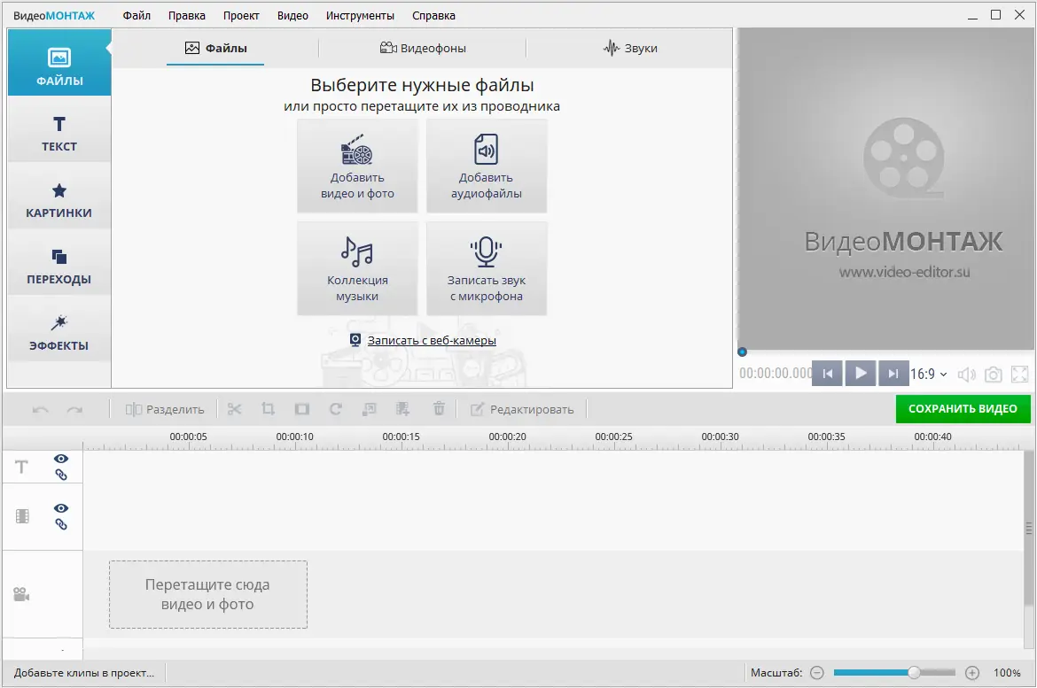
Task: Toggle text track link chain
Action: [61, 475]
